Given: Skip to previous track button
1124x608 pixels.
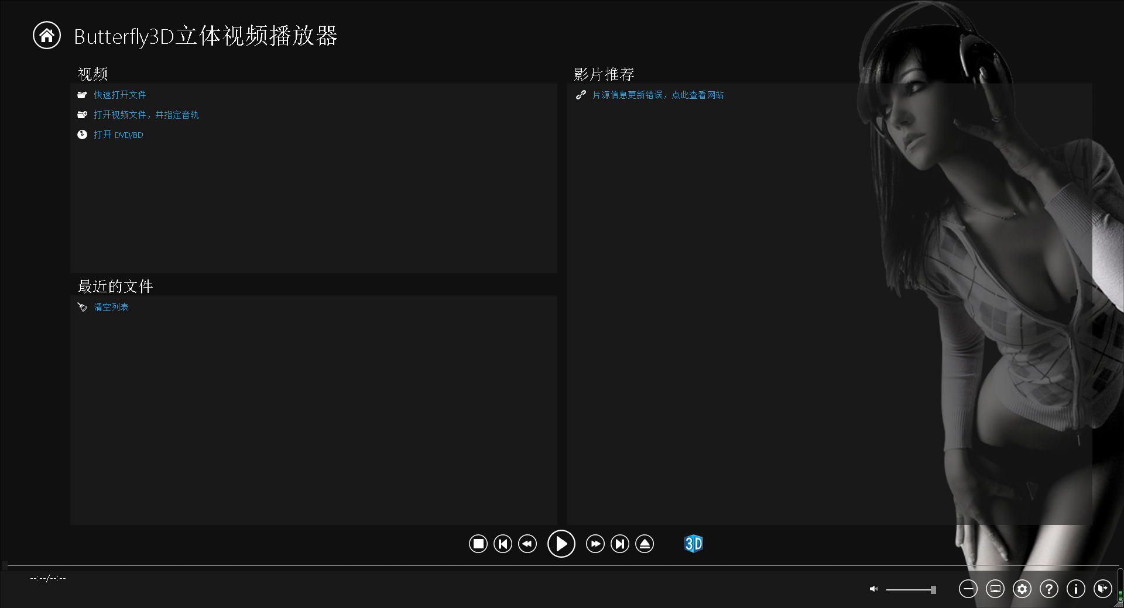Looking at the screenshot, I should [503, 544].
